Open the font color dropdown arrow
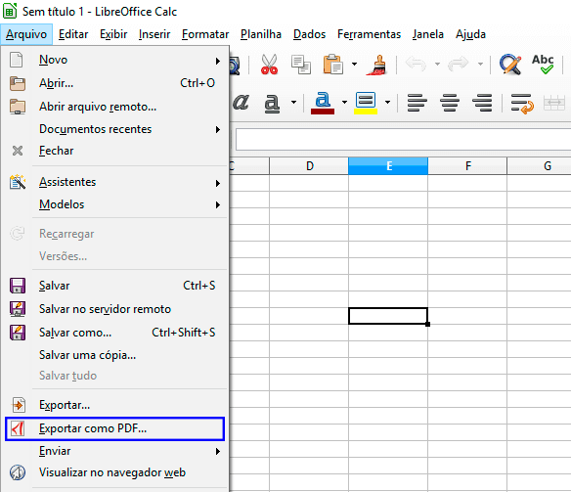 coord(344,103)
